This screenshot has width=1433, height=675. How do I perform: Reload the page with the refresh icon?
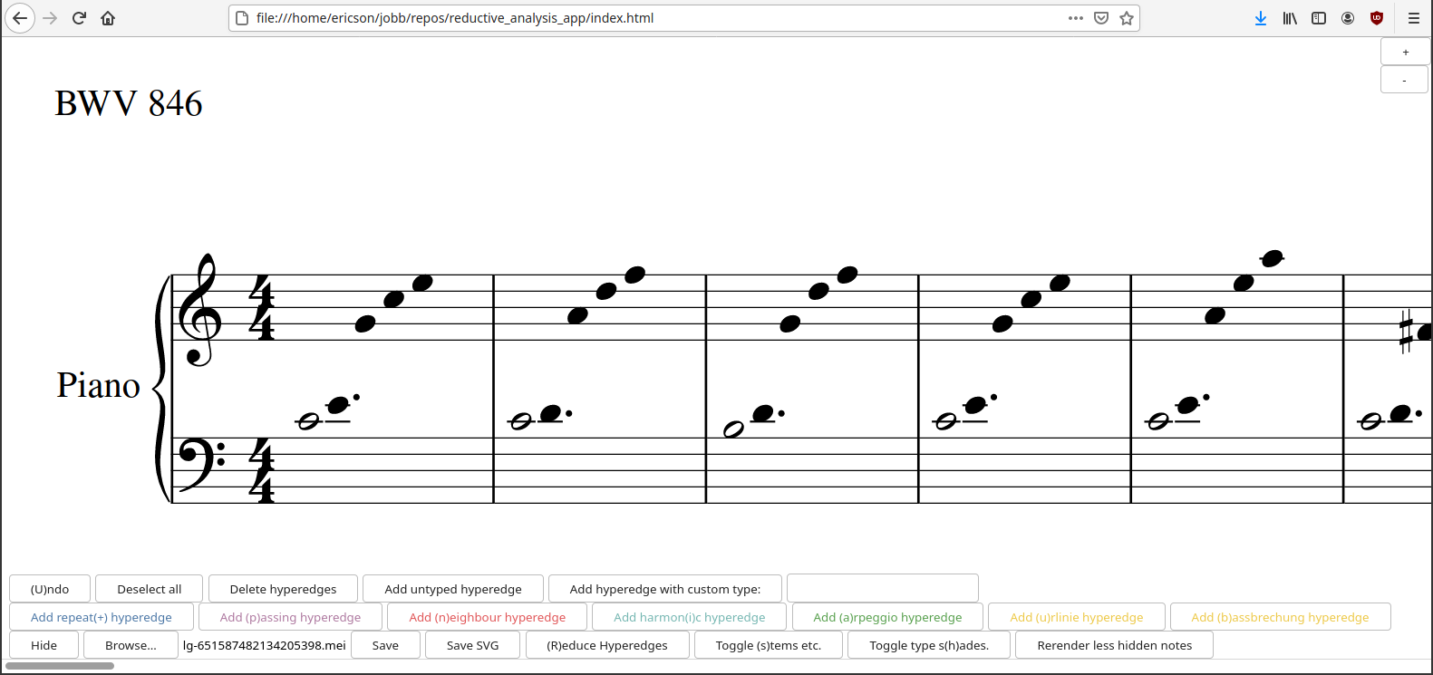point(79,18)
